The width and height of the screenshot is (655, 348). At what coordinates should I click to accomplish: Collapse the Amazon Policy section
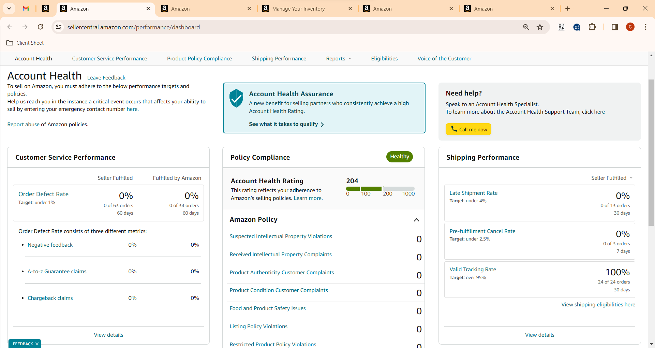tap(416, 220)
